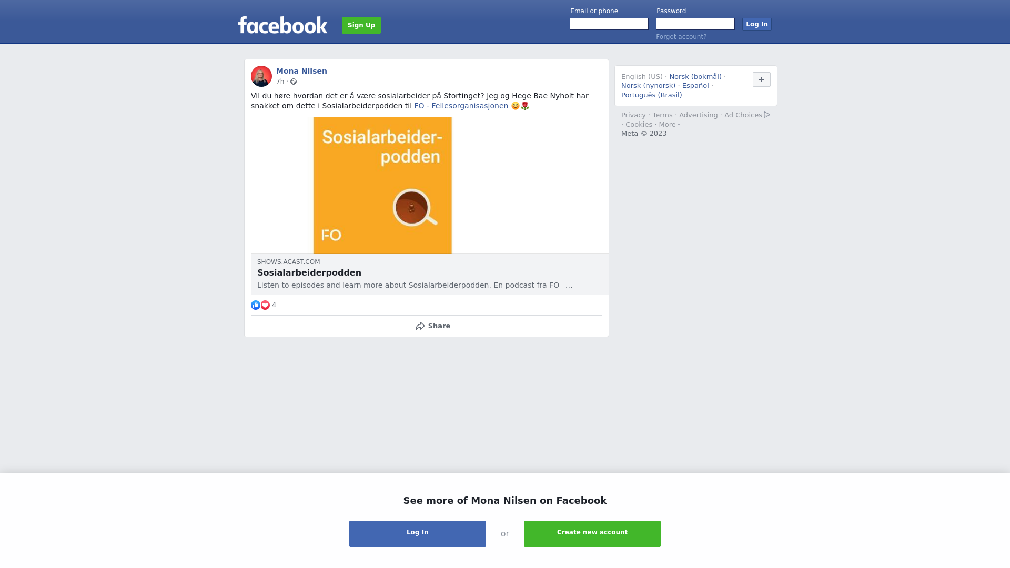Image resolution: width=1010 pixels, height=568 pixels.
Task: Open Mona Nilsen's profile picture
Action: [261, 76]
